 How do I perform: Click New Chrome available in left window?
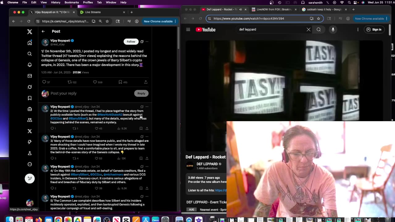point(158,21)
